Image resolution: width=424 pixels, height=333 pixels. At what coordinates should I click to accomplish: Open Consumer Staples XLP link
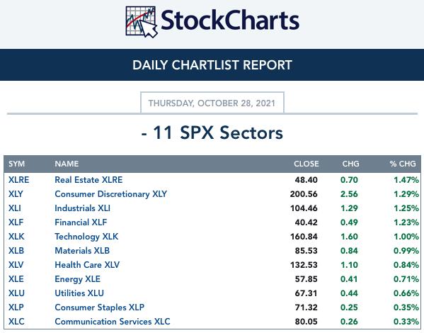click(100, 307)
